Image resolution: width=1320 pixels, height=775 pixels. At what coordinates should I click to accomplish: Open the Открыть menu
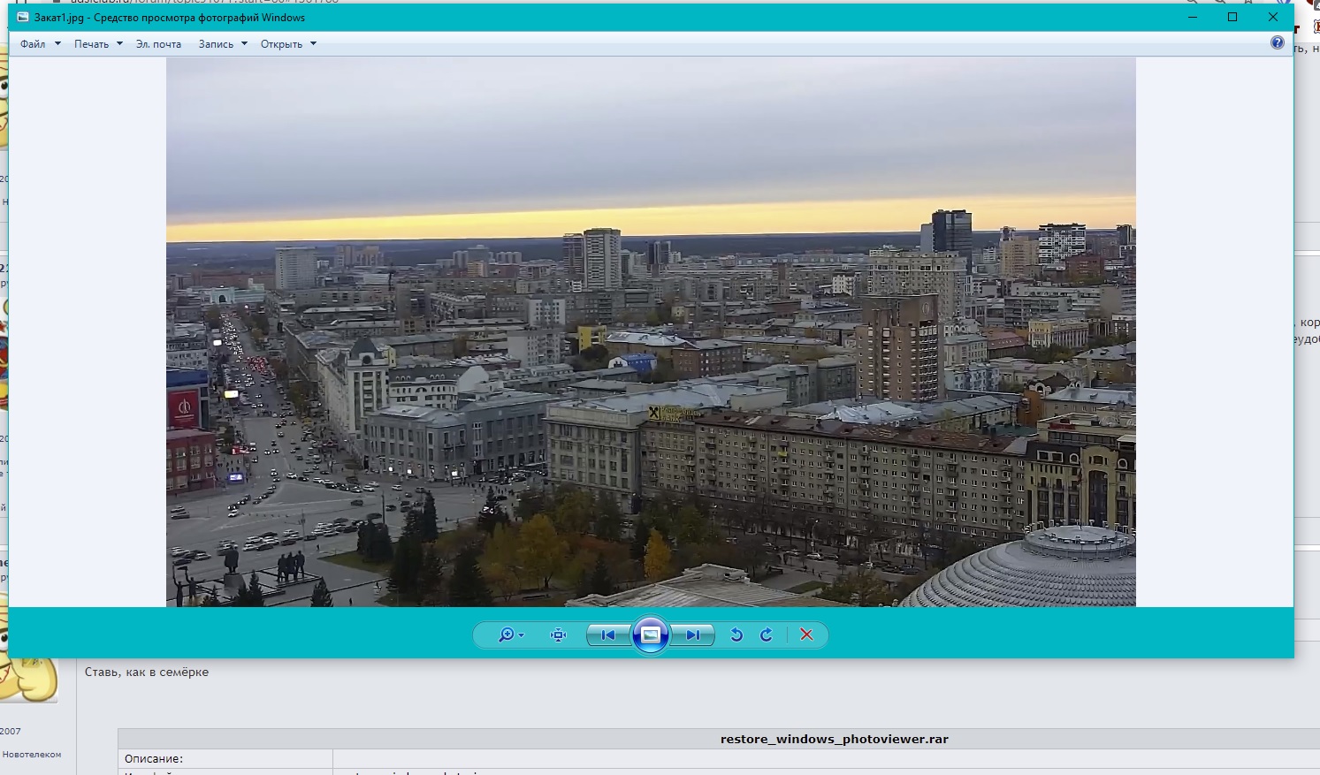281,44
